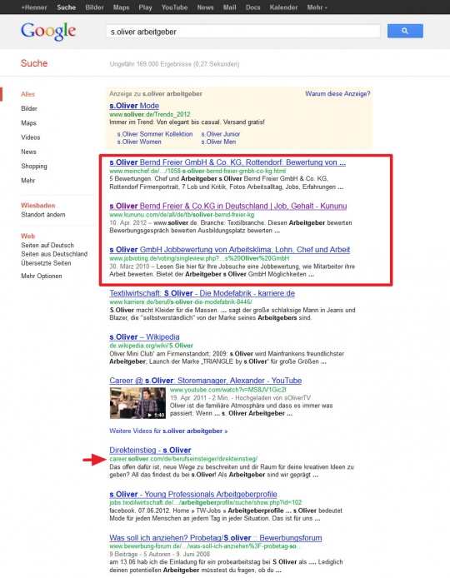This screenshot has width=450, height=578.
Task: Open the s Oliver GmbH Jobbewertung result
Action: tap(229, 250)
